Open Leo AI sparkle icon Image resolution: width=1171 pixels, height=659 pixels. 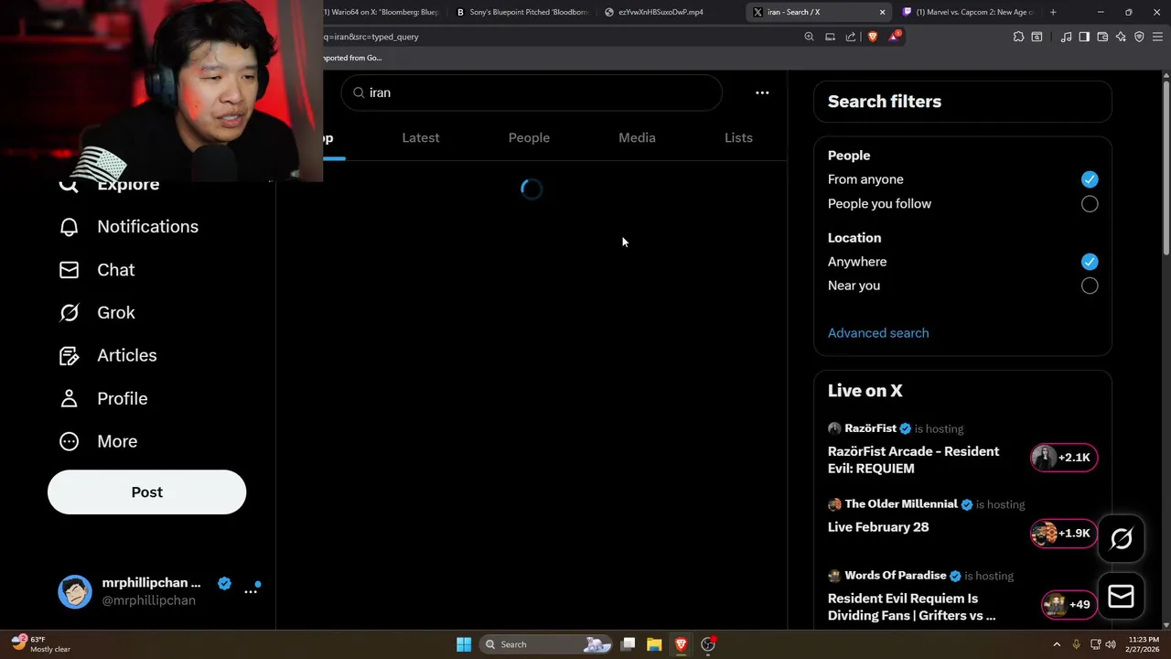(1121, 37)
